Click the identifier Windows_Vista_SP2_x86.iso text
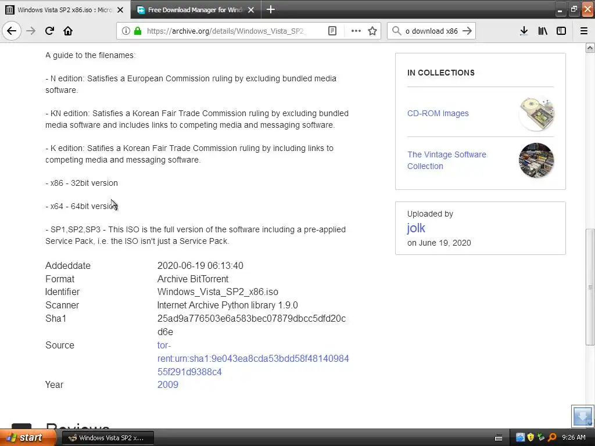Screen dimensions: 595x446 click(218, 292)
